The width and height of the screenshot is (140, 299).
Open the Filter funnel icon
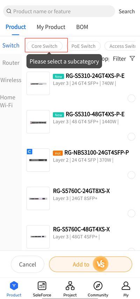click(x=132, y=59)
